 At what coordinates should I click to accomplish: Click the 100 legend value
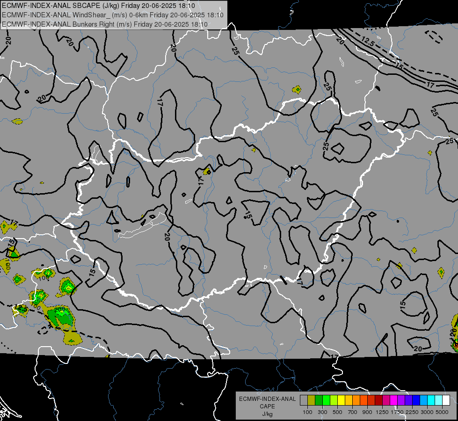(x=307, y=412)
